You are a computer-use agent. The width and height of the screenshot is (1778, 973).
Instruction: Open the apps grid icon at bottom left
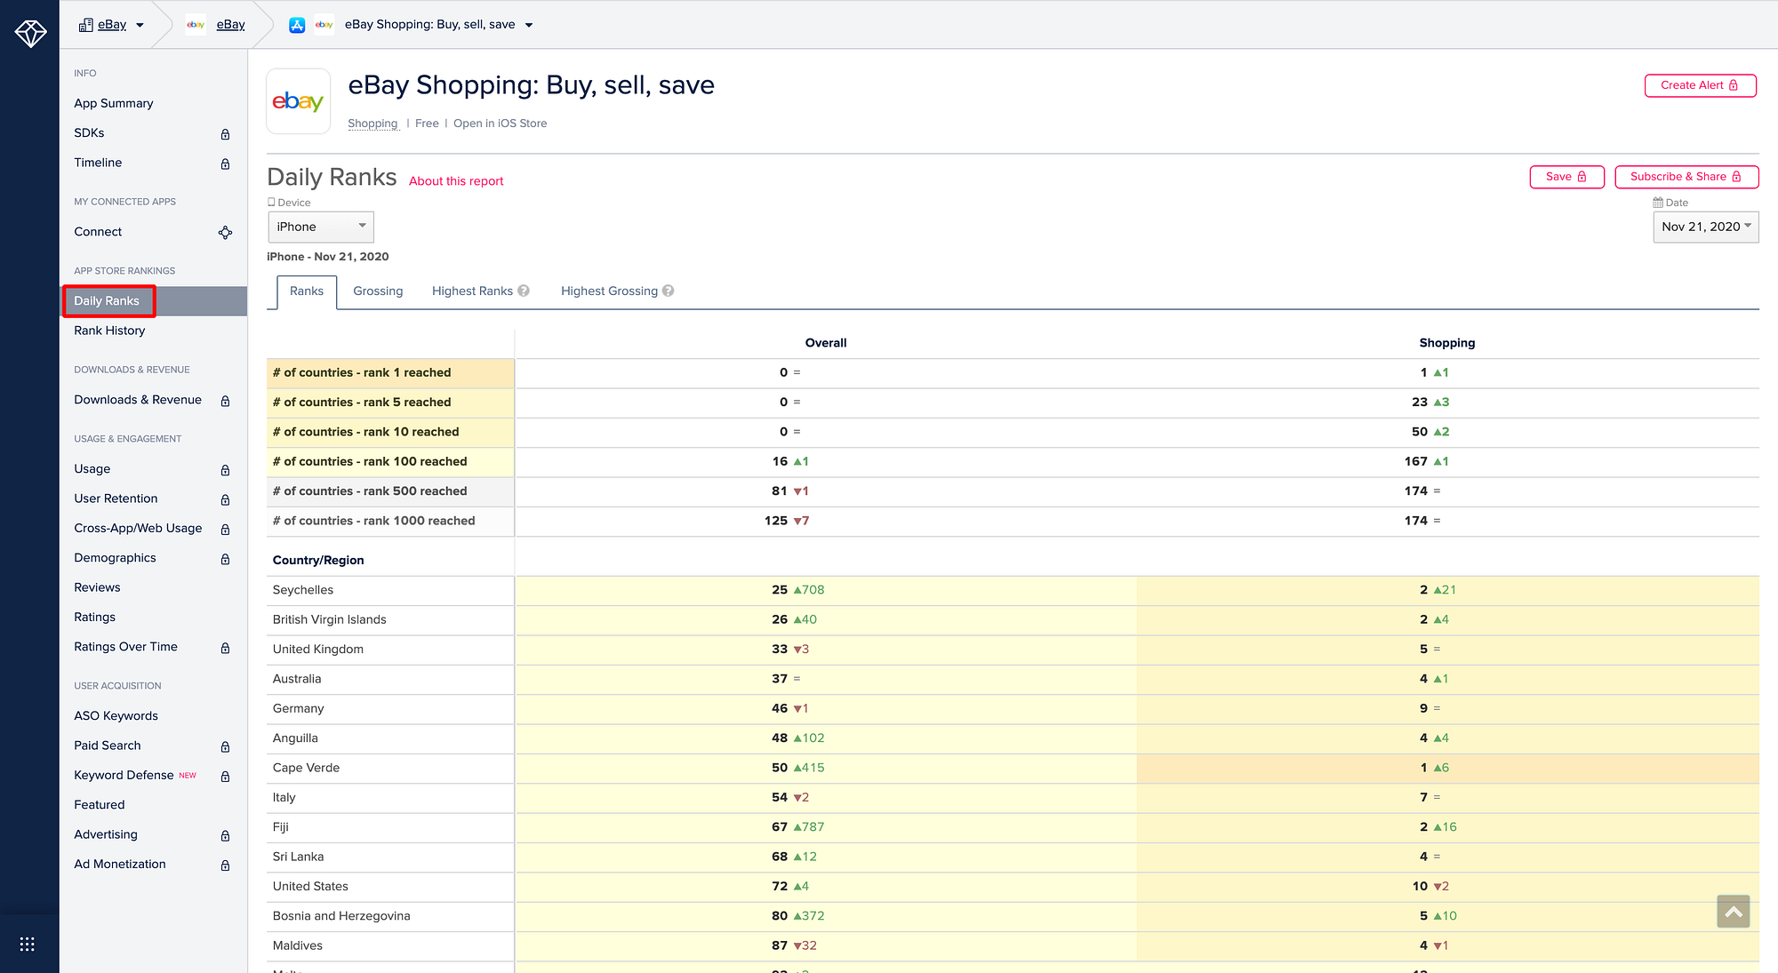27,944
